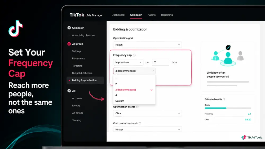The height and width of the screenshot is (149, 265).
Task: Click the checkmark beside 3 (Recommended) option
Action: [151, 90]
